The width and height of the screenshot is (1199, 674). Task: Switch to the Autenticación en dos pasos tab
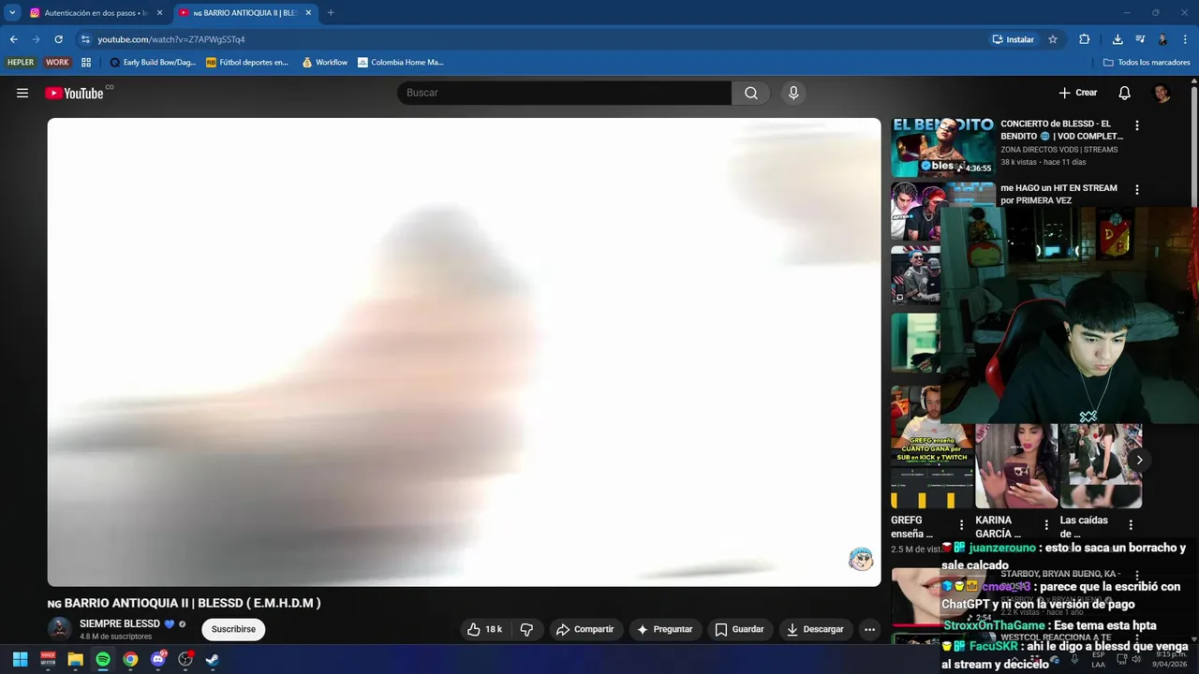coord(96,13)
